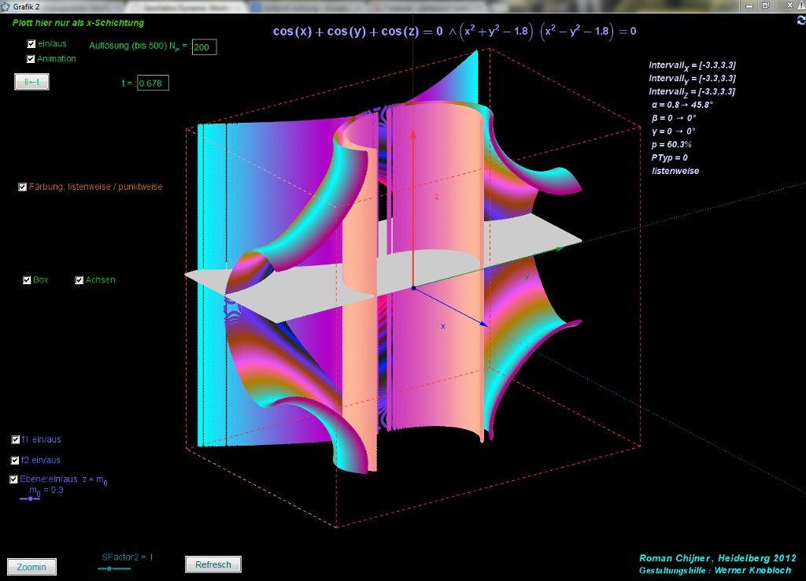Hide the Box outline checkbox
806x581 pixels.
click(28, 280)
